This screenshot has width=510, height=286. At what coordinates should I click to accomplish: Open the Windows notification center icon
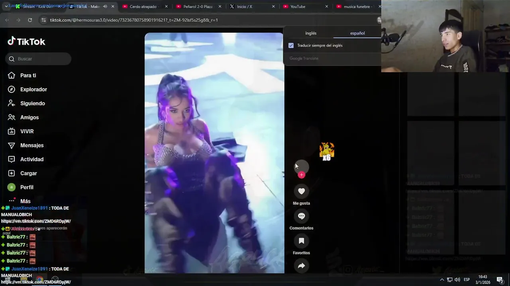click(x=500, y=280)
